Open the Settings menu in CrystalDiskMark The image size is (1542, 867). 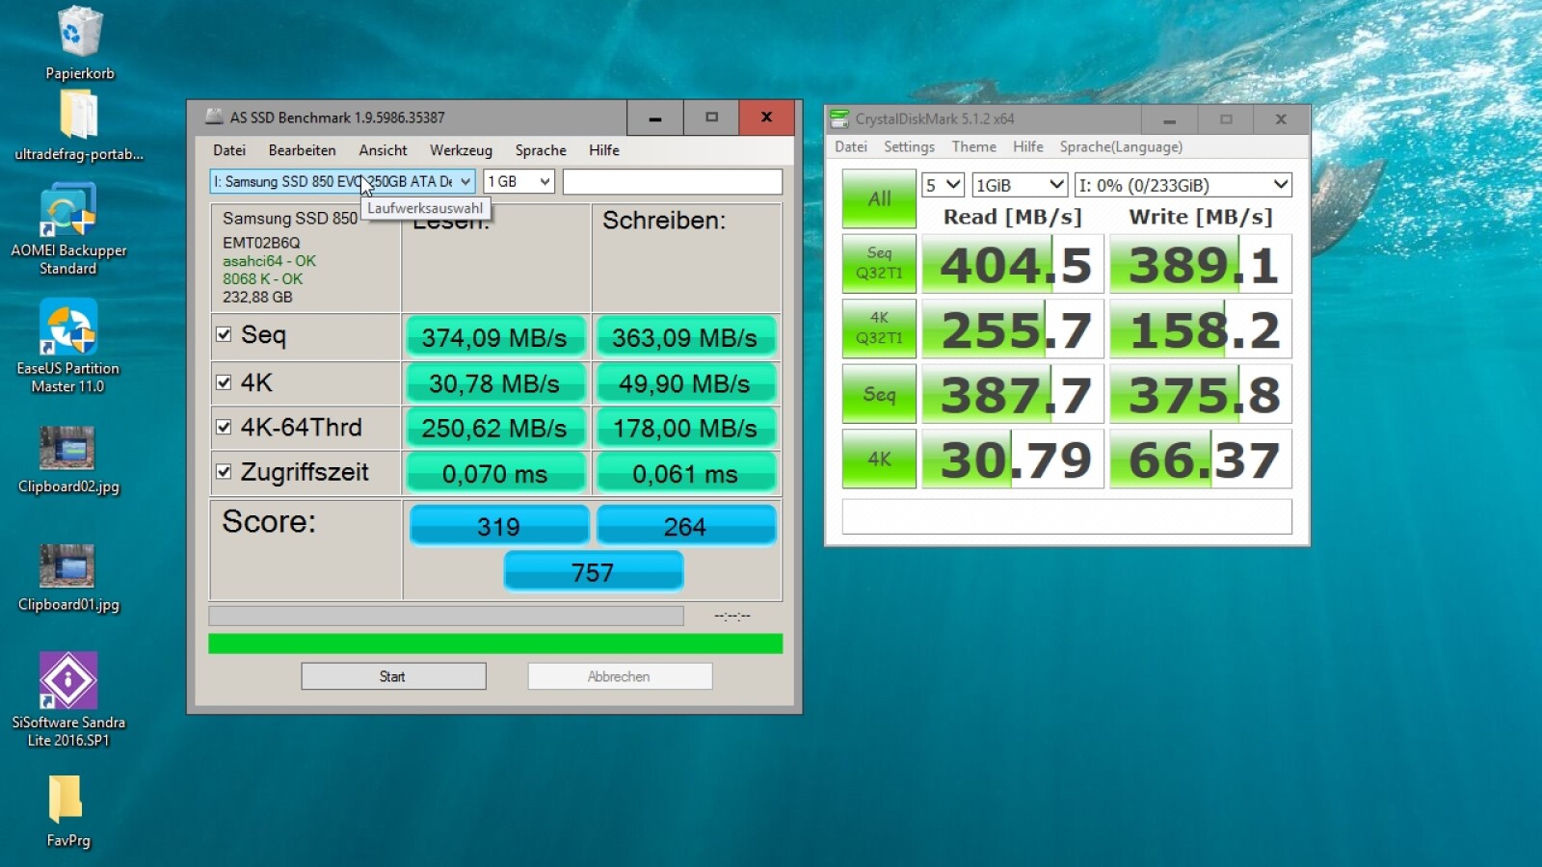[x=909, y=146]
